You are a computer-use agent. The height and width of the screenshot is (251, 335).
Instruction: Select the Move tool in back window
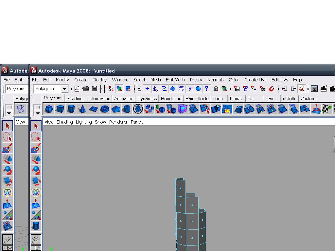[8, 159]
